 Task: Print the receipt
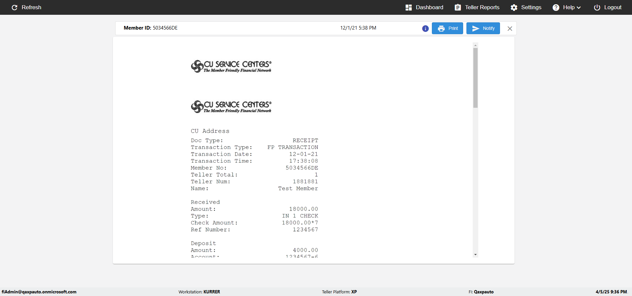[x=447, y=28]
